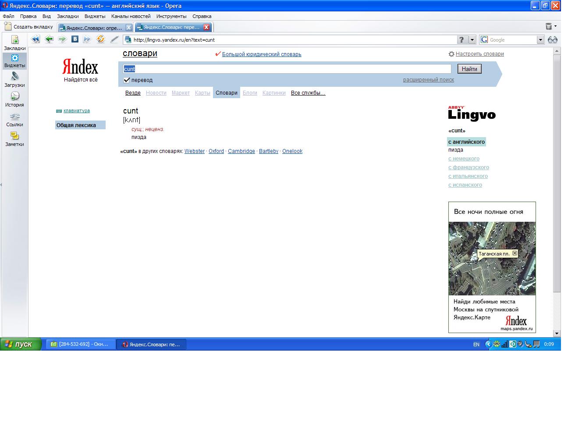
Task: Expand hidden system tray icons
Action: pos(488,344)
